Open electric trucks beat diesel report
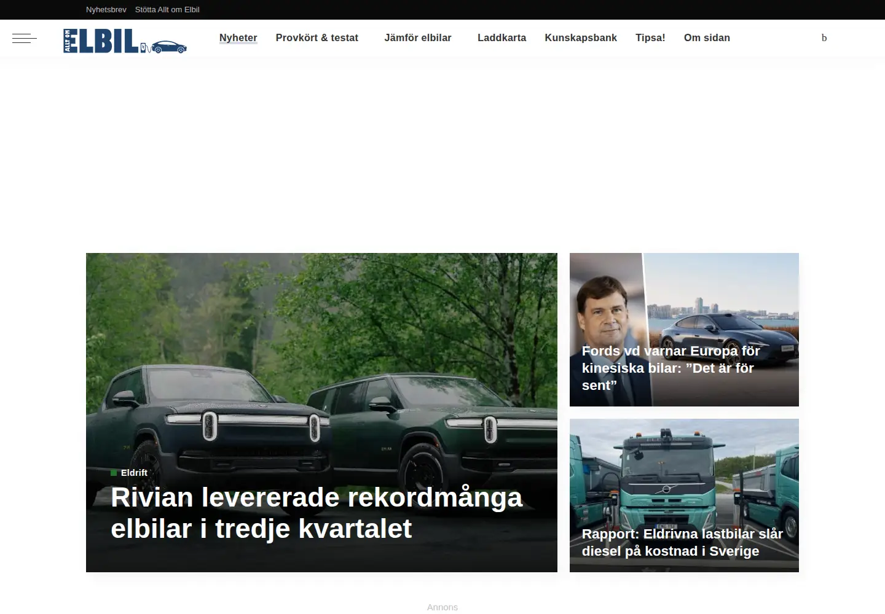Screen dimensions: 885x614 click(x=682, y=542)
